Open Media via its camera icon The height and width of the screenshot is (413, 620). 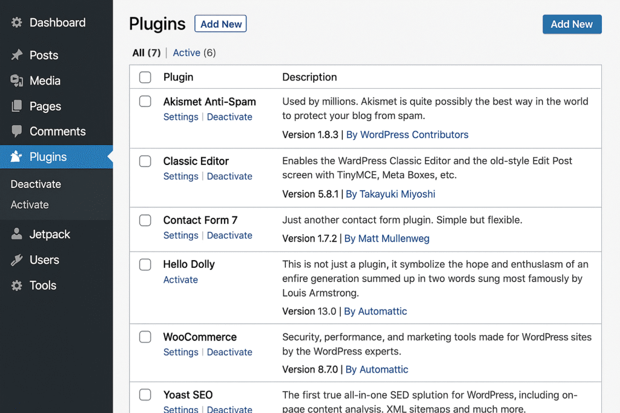tap(16, 80)
